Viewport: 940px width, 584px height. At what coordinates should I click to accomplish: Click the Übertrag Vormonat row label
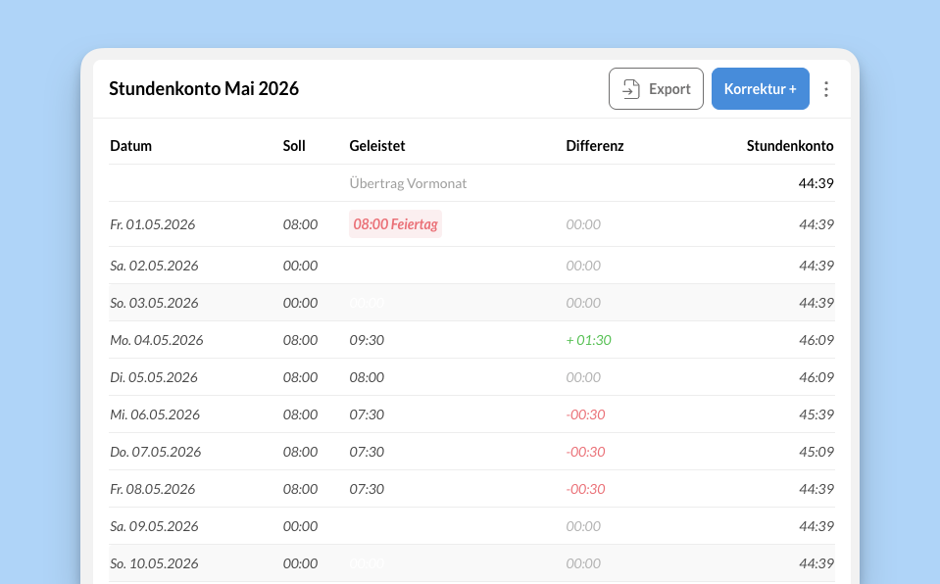point(408,183)
